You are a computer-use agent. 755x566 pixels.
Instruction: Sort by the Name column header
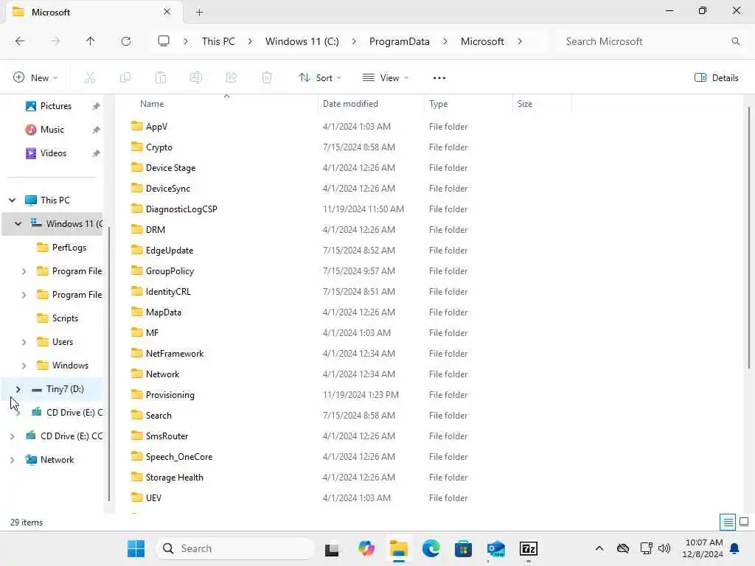coord(152,103)
